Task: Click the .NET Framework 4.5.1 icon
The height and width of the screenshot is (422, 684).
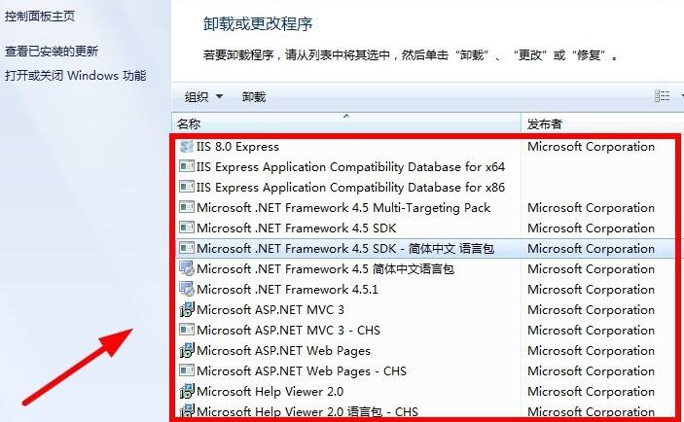Action: (x=187, y=290)
